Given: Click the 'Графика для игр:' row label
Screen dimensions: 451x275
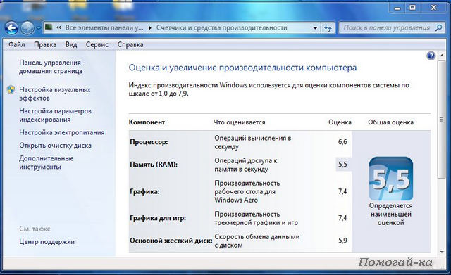Looking at the screenshot, I should pyautogui.click(x=158, y=218).
